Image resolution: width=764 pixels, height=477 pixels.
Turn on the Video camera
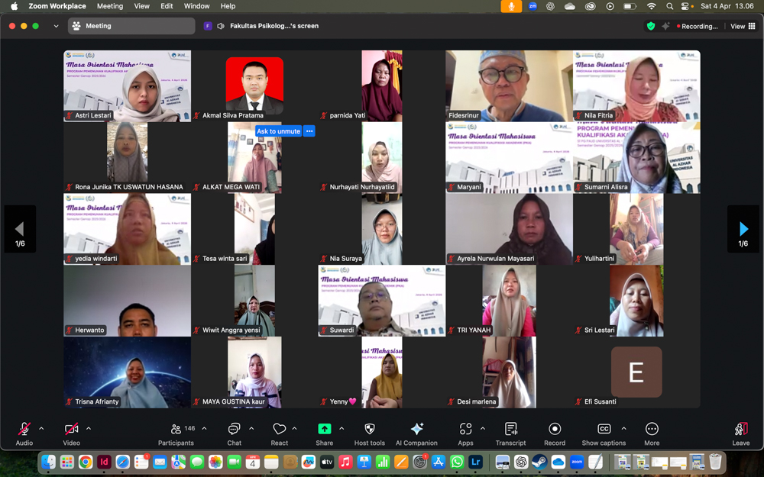71,430
